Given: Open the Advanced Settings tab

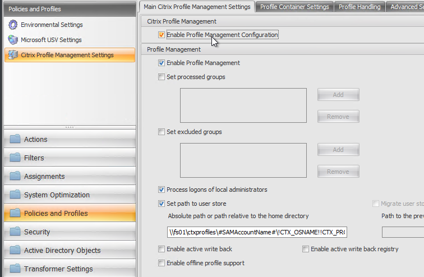Looking at the screenshot, I should click(x=405, y=7).
